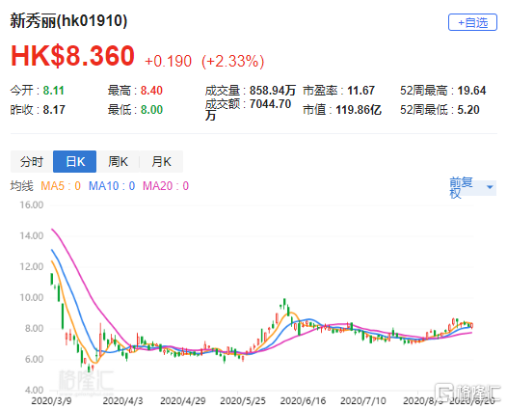
Task: Open the 月K monthly chart tab
Action: coord(161,161)
